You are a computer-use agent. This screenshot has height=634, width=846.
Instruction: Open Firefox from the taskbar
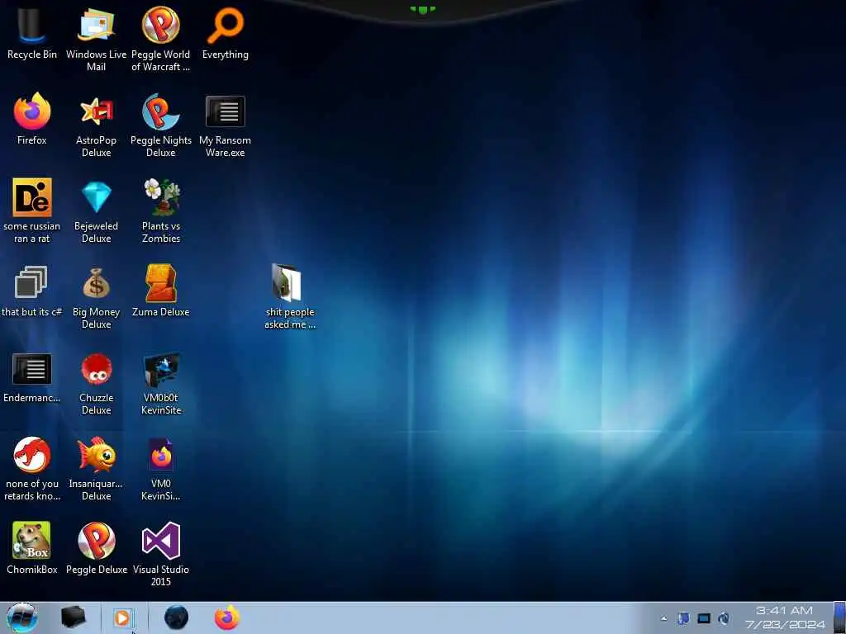pyautogui.click(x=227, y=617)
